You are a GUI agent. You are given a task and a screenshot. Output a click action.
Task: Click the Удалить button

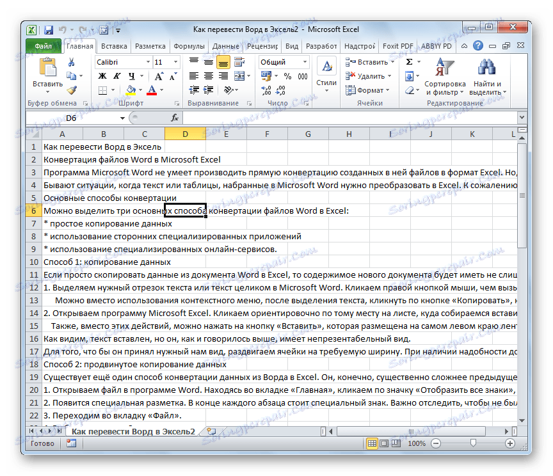(367, 76)
